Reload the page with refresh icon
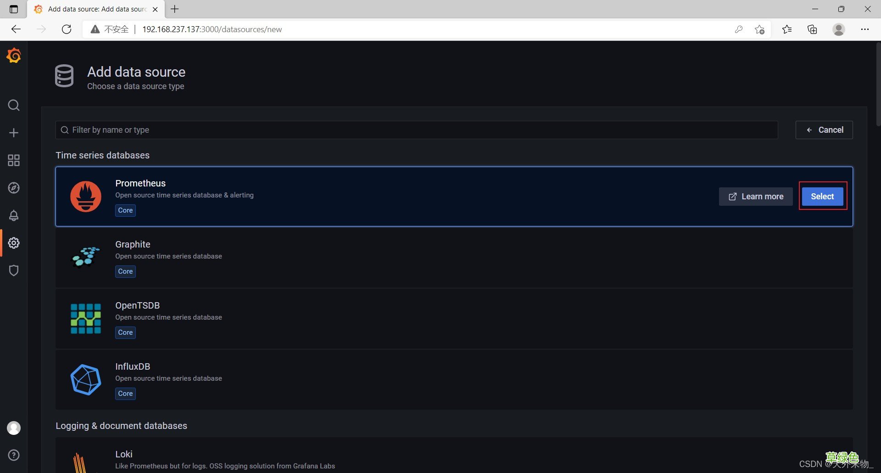 (x=67, y=29)
